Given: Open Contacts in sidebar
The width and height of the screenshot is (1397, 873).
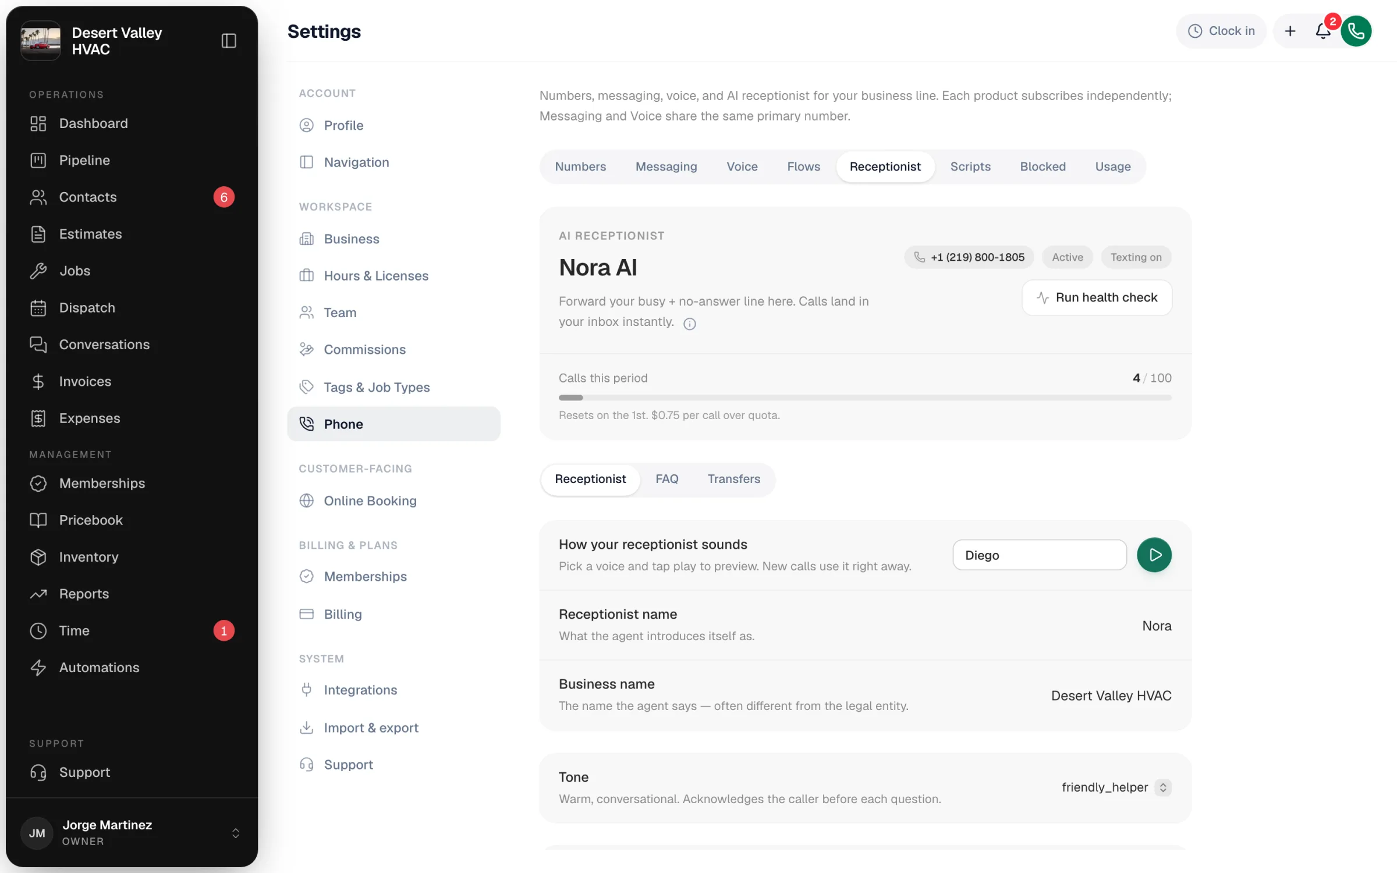Looking at the screenshot, I should click(132, 197).
